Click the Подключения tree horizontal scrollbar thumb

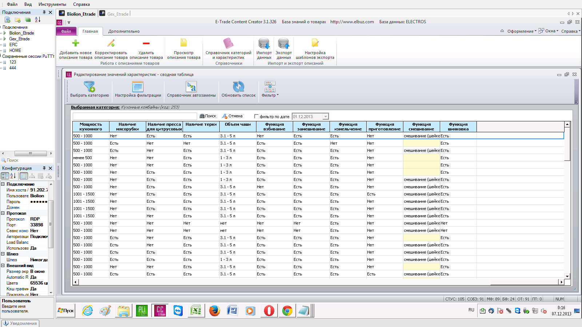pyautogui.click(x=31, y=153)
